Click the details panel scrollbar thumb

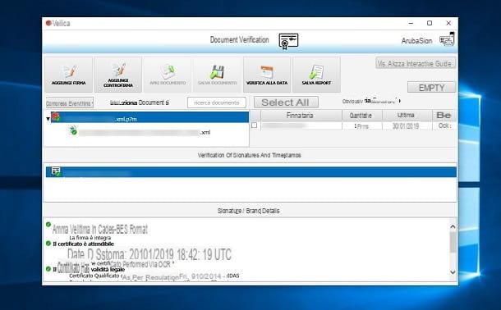tap(453, 243)
